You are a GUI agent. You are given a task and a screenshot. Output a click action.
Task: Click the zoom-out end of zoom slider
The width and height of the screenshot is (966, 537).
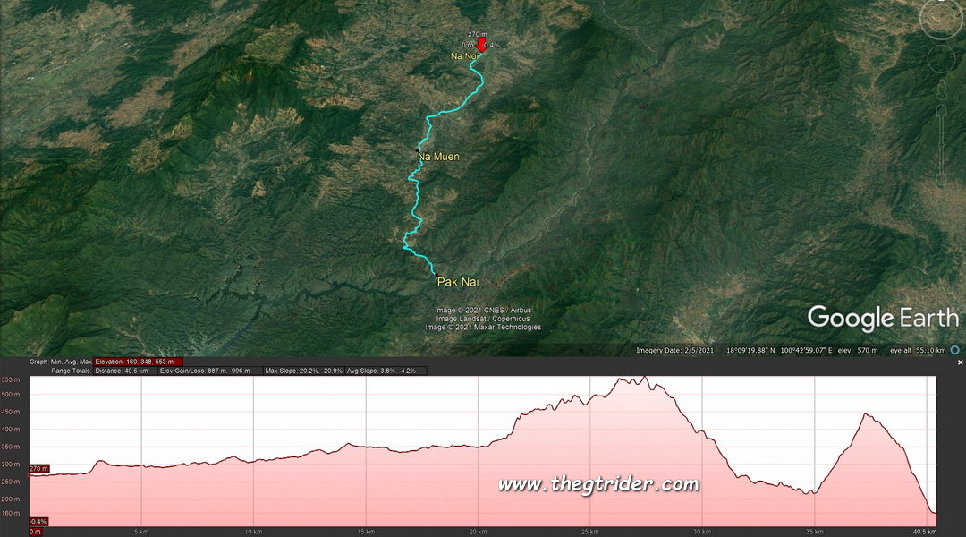point(941,181)
